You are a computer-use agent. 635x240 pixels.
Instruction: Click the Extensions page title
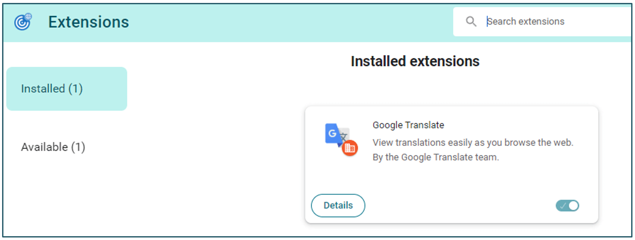[89, 22]
